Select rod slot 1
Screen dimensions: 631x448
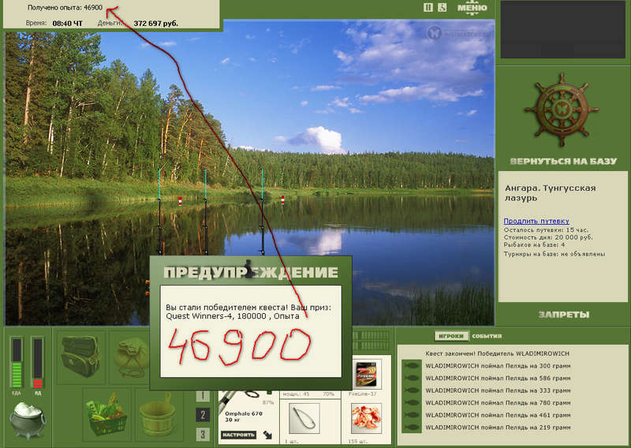[203, 396]
